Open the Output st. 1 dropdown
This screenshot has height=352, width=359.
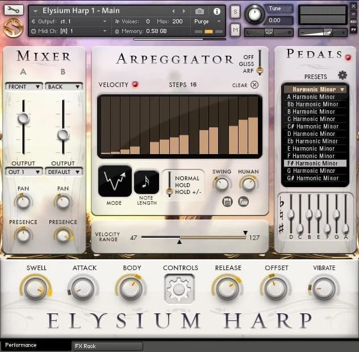pos(105,21)
